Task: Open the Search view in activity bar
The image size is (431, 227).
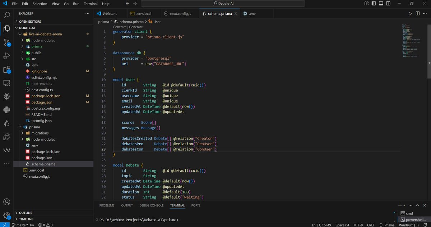Action: click(x=6, y=15)
